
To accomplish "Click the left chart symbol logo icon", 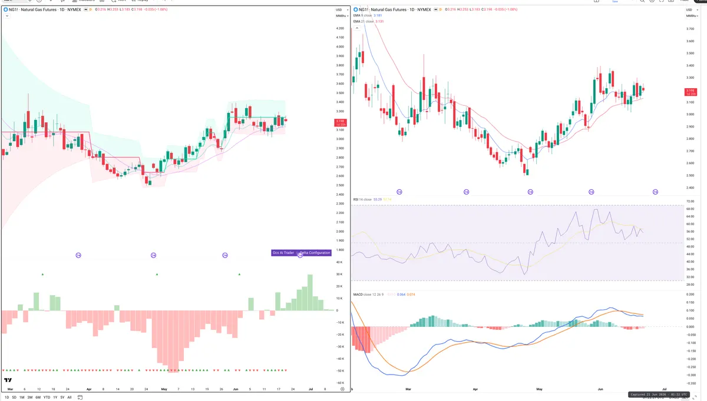I will coord(5,10).
